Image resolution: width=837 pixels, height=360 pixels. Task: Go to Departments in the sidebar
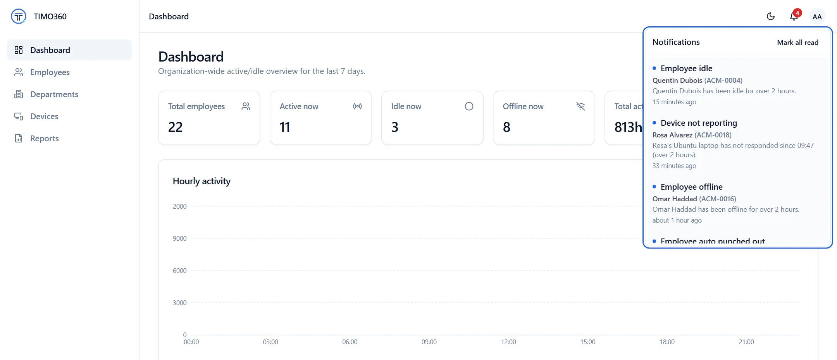pyautogui.click(x=69, y=94)
